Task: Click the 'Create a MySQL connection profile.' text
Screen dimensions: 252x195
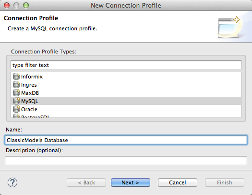Action: tap(52, 28)
